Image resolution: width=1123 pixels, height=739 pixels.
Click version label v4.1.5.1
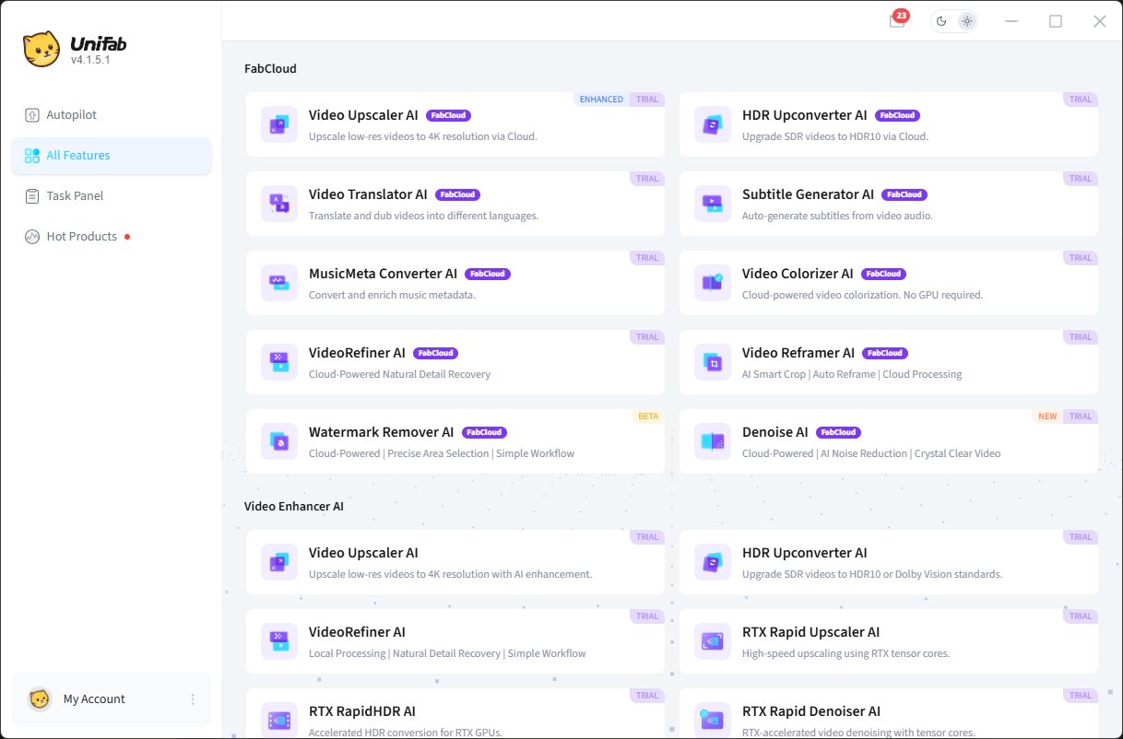[x=90, y=61]
